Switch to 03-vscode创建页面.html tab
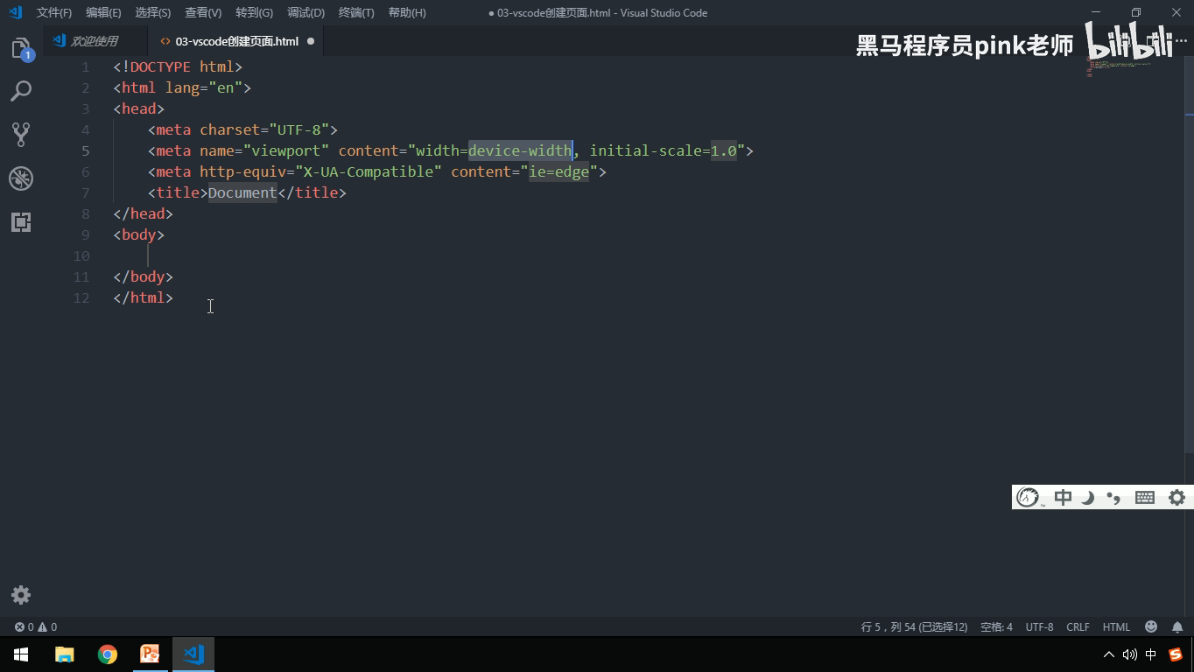 point(236,41)
